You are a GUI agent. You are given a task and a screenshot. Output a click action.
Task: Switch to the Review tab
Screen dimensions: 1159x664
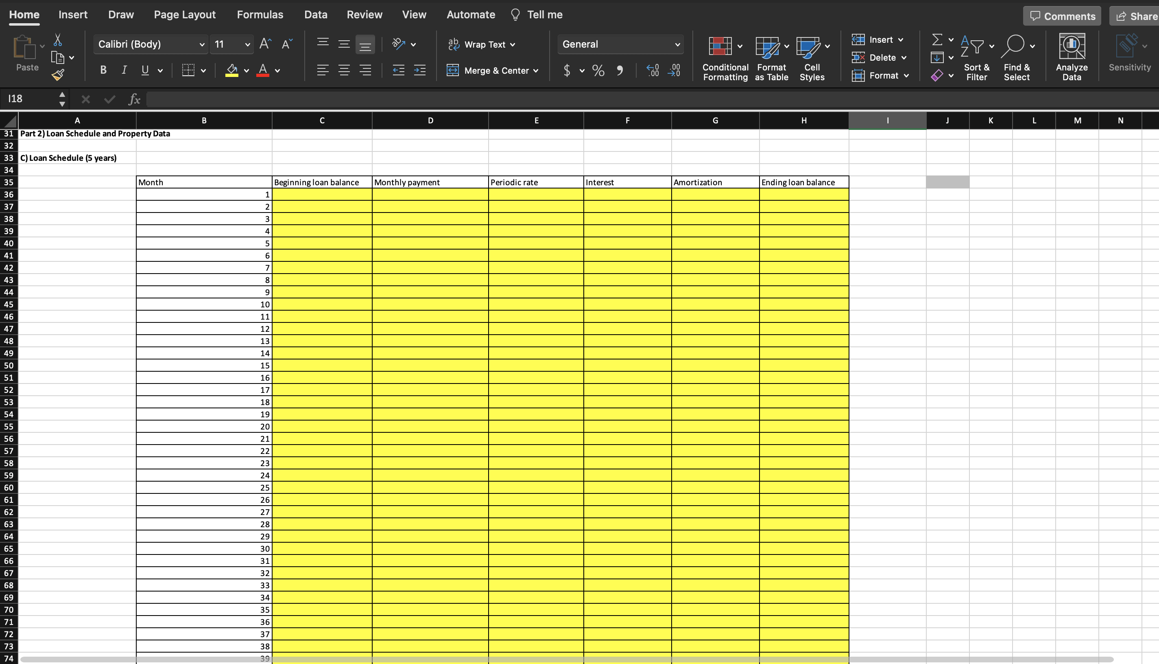365,15
